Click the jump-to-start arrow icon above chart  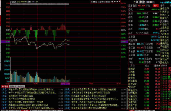[117, 2]
